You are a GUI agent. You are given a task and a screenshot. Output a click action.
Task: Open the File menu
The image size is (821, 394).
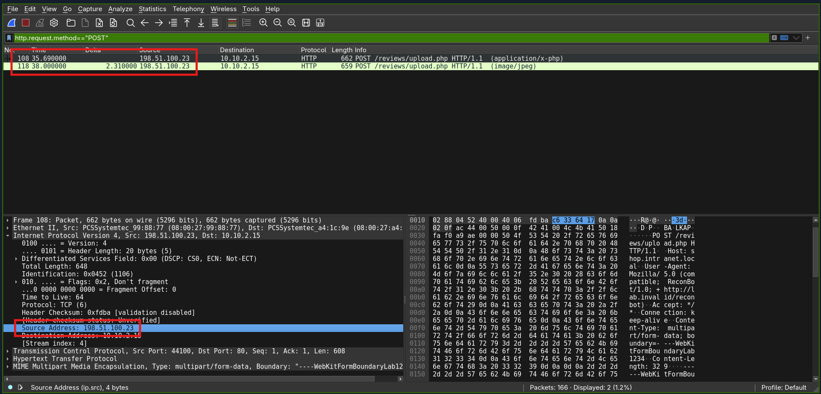[x=13, y=9]
